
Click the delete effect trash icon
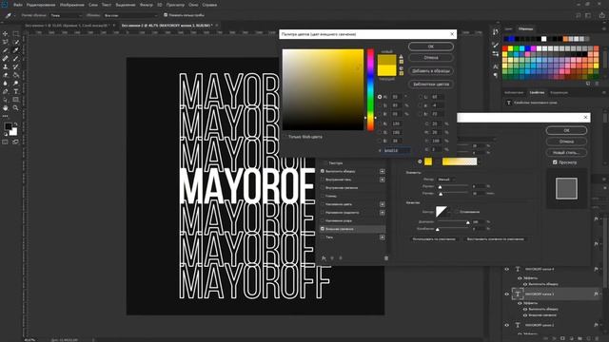coord(386,257)
